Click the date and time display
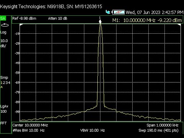Image resolution: width=184 pixels, height=138 pixels. (x=154, y=12)
